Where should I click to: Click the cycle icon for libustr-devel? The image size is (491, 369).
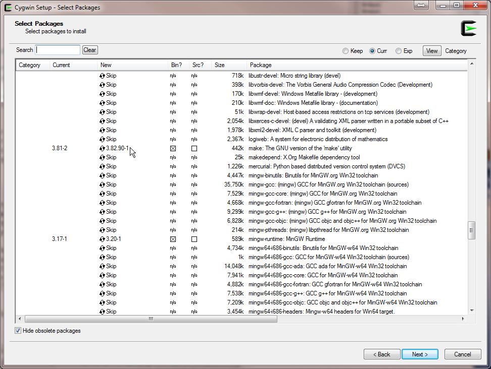click(102, 76)
